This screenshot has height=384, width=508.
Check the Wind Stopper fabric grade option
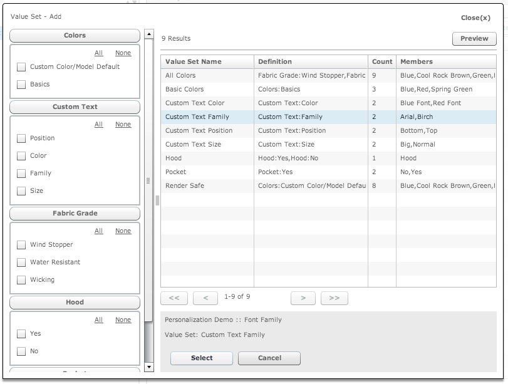21,246
